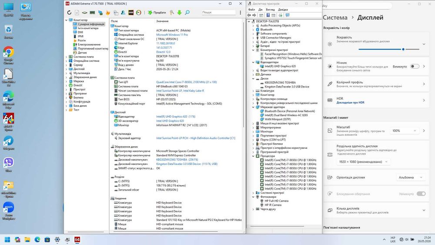
Task: Click the monitor icon in Device Manager toolbar
Action: pyautogui.click(x=288, y=15)
